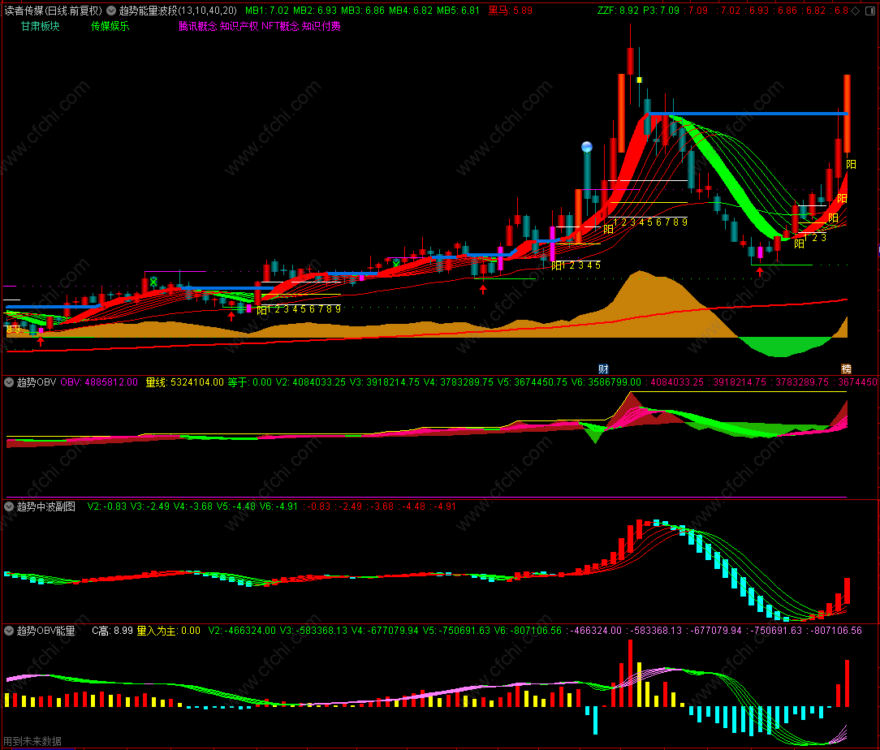Click the C高: 8.99 value
This screenshot has width=880, height=750.
click(112, 631)
